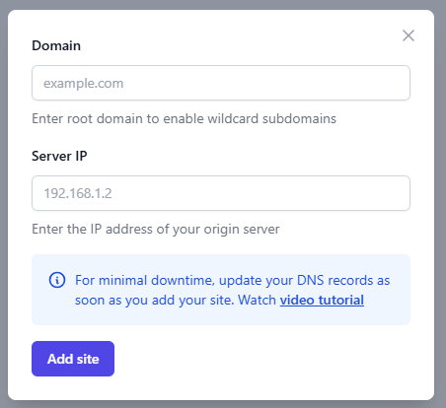This screenshot has width=446, height=408.
Task: Focus the Server IP input field
Action: pos(221,193)
